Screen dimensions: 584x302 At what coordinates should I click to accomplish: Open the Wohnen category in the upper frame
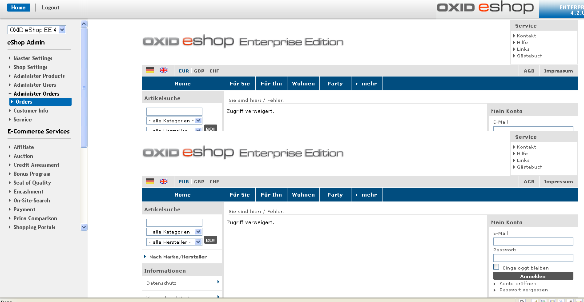[303, 84]
